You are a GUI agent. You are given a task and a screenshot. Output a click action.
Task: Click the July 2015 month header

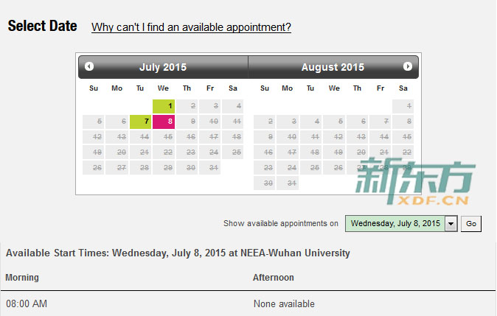point(163,67)
